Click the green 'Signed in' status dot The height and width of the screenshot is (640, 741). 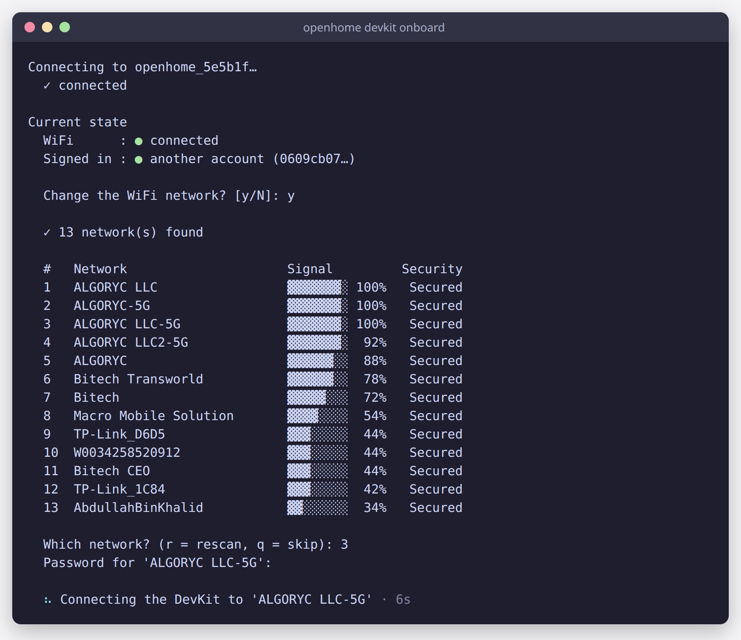[139, 160]
